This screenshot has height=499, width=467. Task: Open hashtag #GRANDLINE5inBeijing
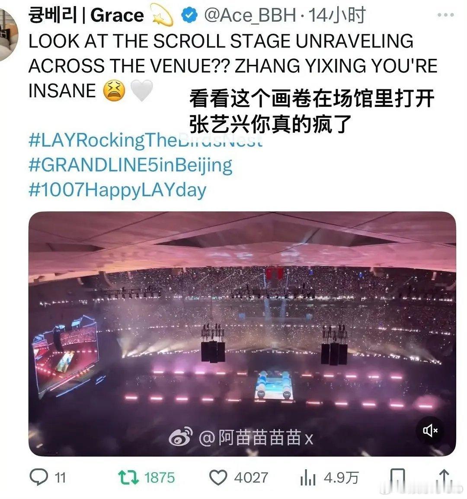(x=131, y=165)
